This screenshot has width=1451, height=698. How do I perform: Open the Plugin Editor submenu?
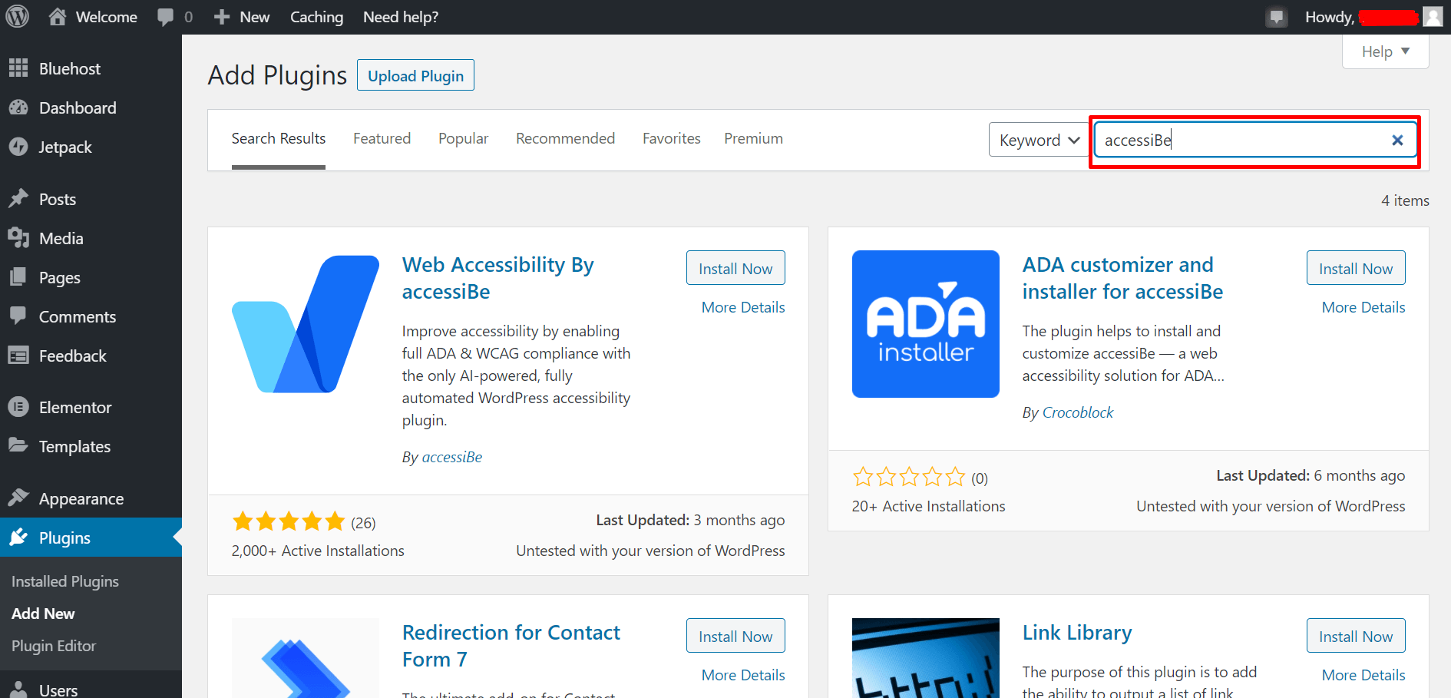[54, 646]
